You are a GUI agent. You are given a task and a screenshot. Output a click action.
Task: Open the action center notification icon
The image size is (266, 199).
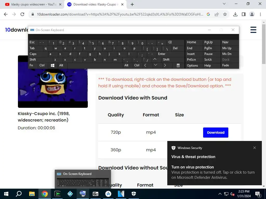pyautogui.click(x=258, y=194)
